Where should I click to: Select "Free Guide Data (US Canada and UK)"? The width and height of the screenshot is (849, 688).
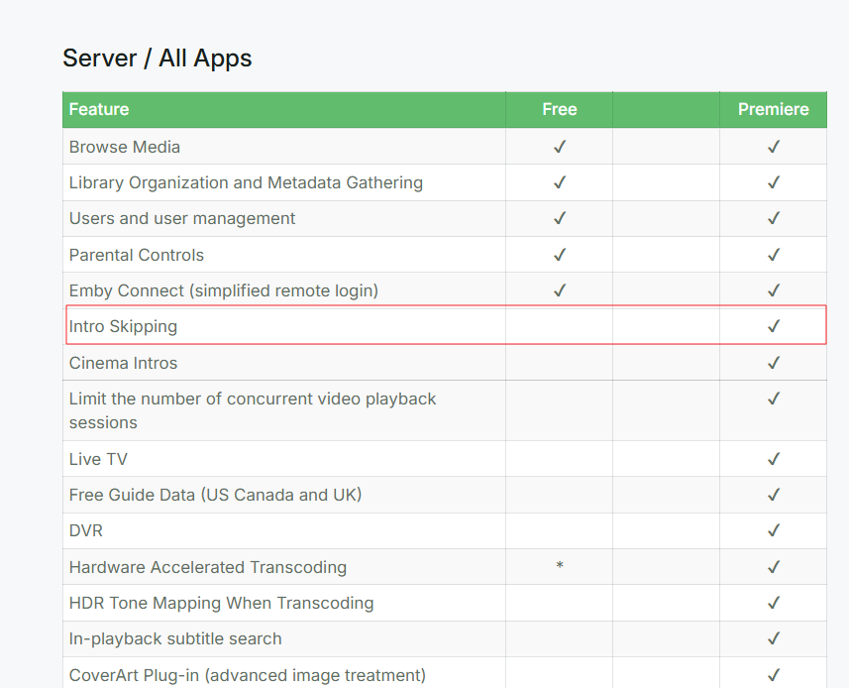point(216,495)
